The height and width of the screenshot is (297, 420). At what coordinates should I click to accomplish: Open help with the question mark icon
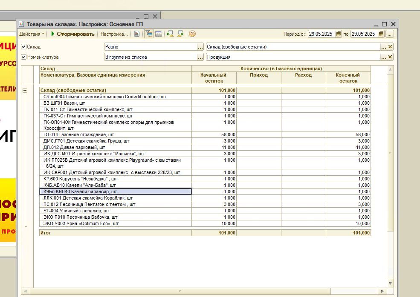(192, 34)
